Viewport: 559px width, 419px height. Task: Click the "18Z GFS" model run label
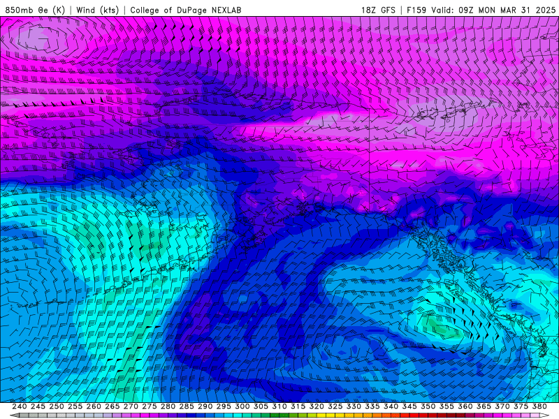coord(378,10)
